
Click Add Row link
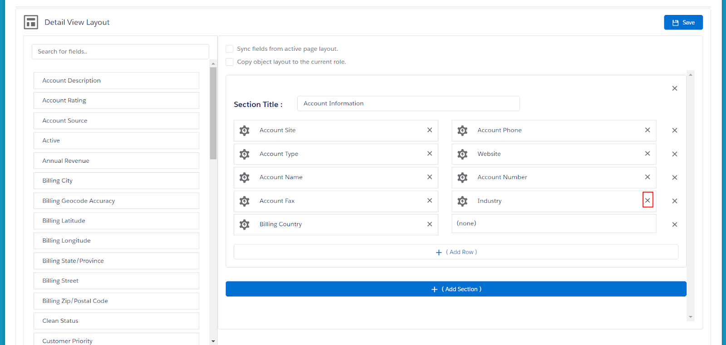click(456, 252)
